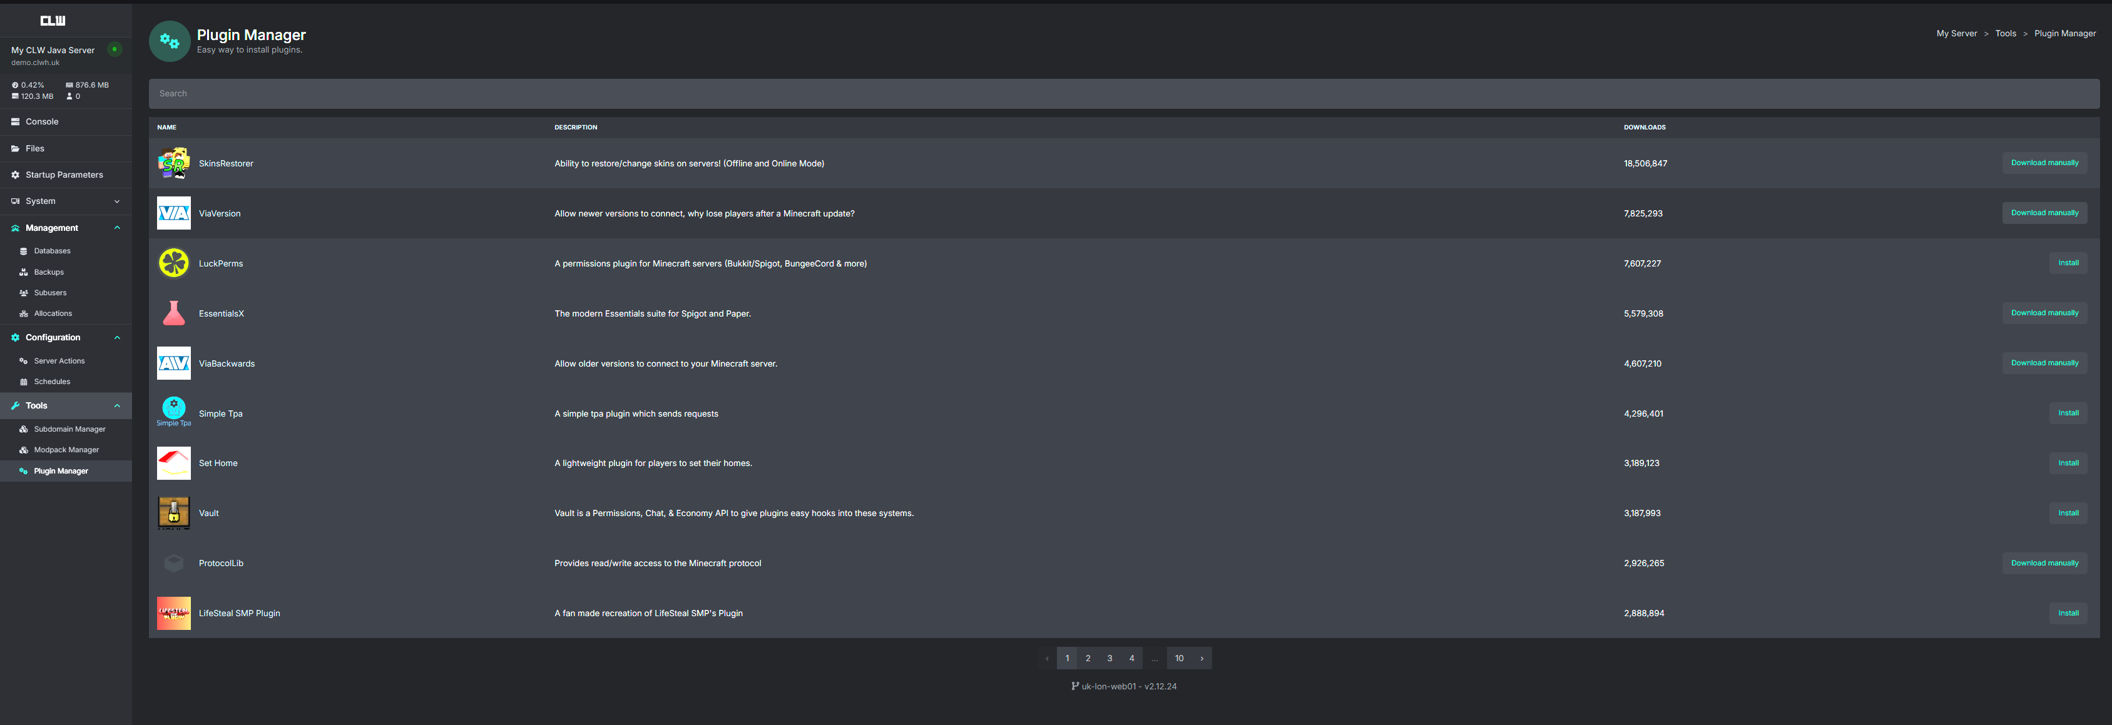
Task: Go to page 3 of plugins
Action: tap(1110, 658)
